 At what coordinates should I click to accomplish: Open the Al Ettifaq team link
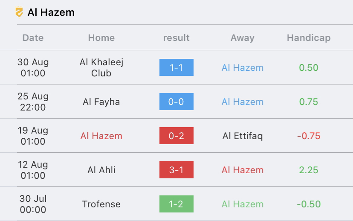click(243, 136)
